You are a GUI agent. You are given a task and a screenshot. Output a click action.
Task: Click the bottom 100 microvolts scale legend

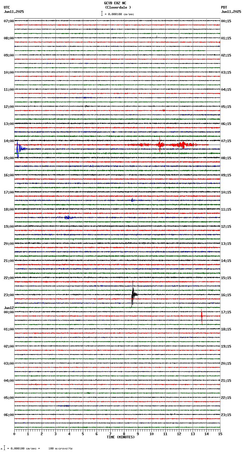pyautogui.click(x=37, y=448)
